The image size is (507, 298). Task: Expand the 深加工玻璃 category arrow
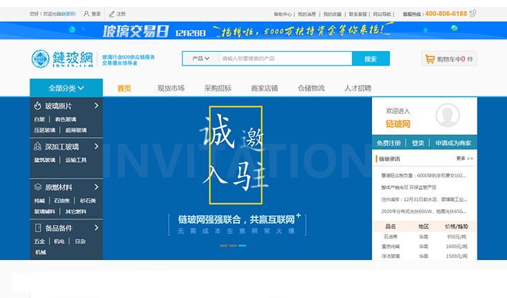point(96,146)
